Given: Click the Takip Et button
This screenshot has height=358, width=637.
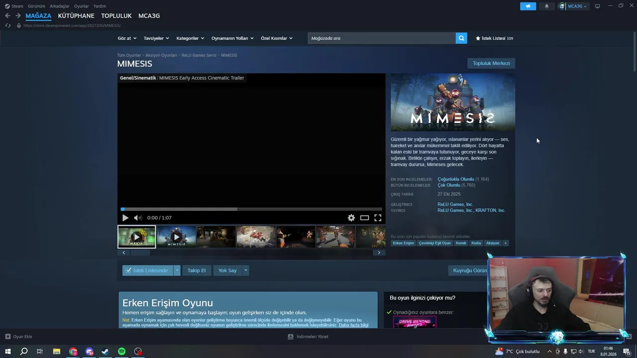Looking at the screenshot, I should 197,270.
